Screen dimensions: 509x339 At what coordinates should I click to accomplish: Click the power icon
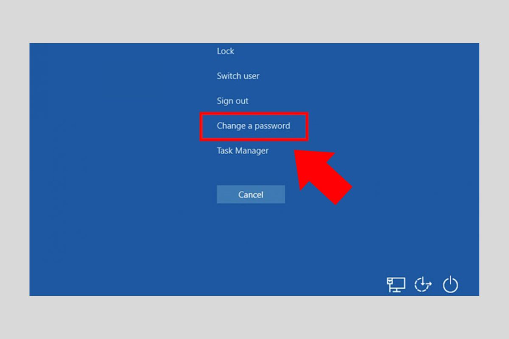click(x=450, y=285)
